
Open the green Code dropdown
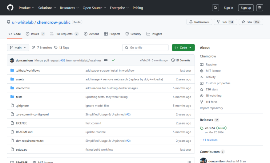pos(183,48)
